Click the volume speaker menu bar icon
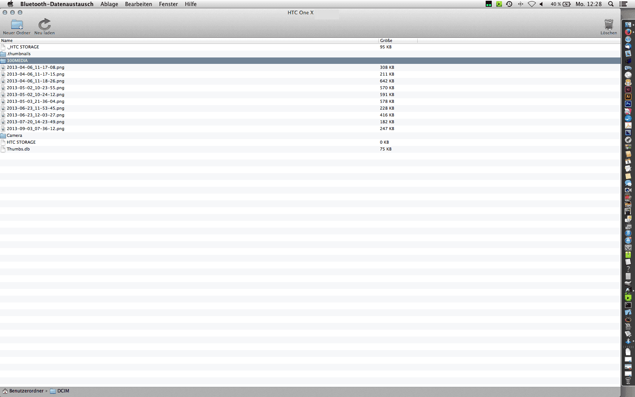 pos(542,4)
